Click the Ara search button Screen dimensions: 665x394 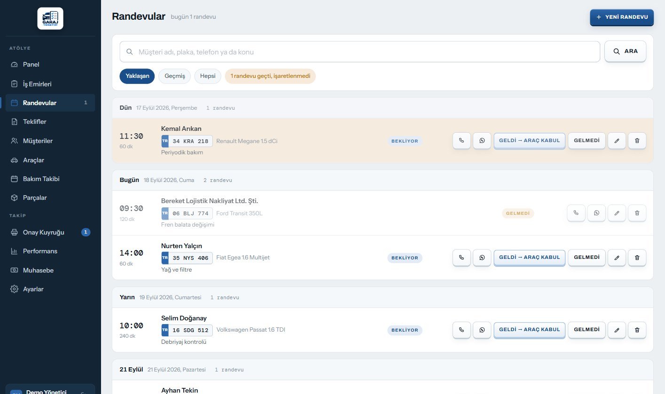click(x=626, y=51)
